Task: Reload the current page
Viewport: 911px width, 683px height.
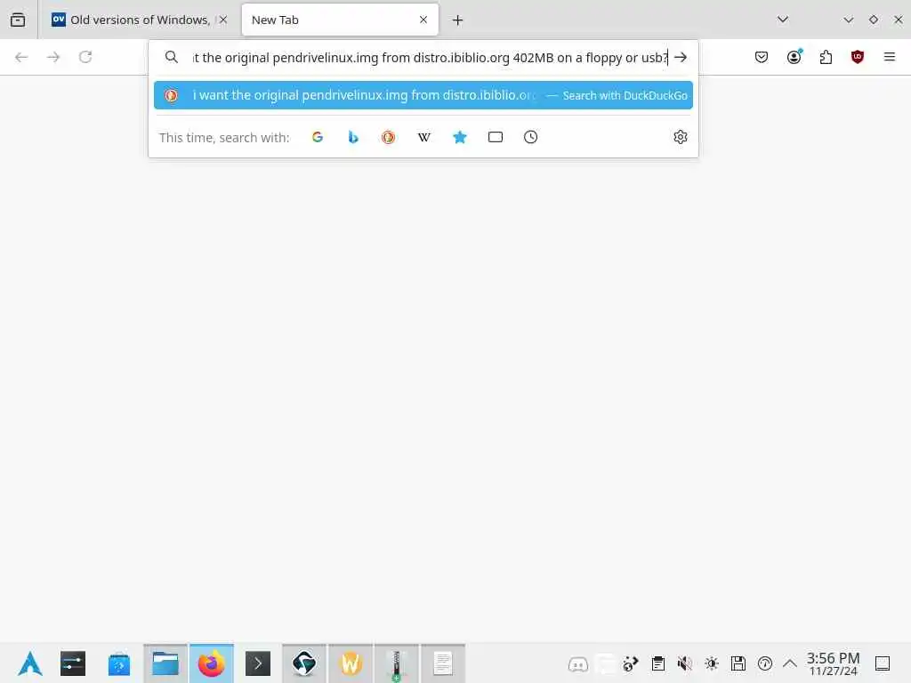Action: click(x=85, y=57)
